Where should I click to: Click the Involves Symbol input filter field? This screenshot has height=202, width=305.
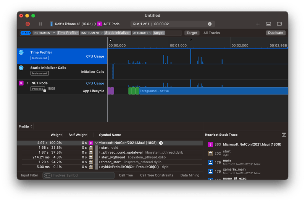(79, 175)
